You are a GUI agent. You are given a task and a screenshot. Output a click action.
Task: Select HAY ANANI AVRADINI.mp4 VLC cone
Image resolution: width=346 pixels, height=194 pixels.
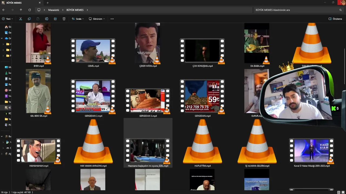click(x=93, y=141)
